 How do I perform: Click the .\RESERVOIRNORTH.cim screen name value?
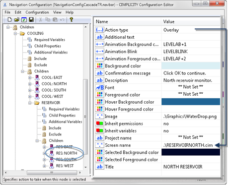click(x=188, y=145)
